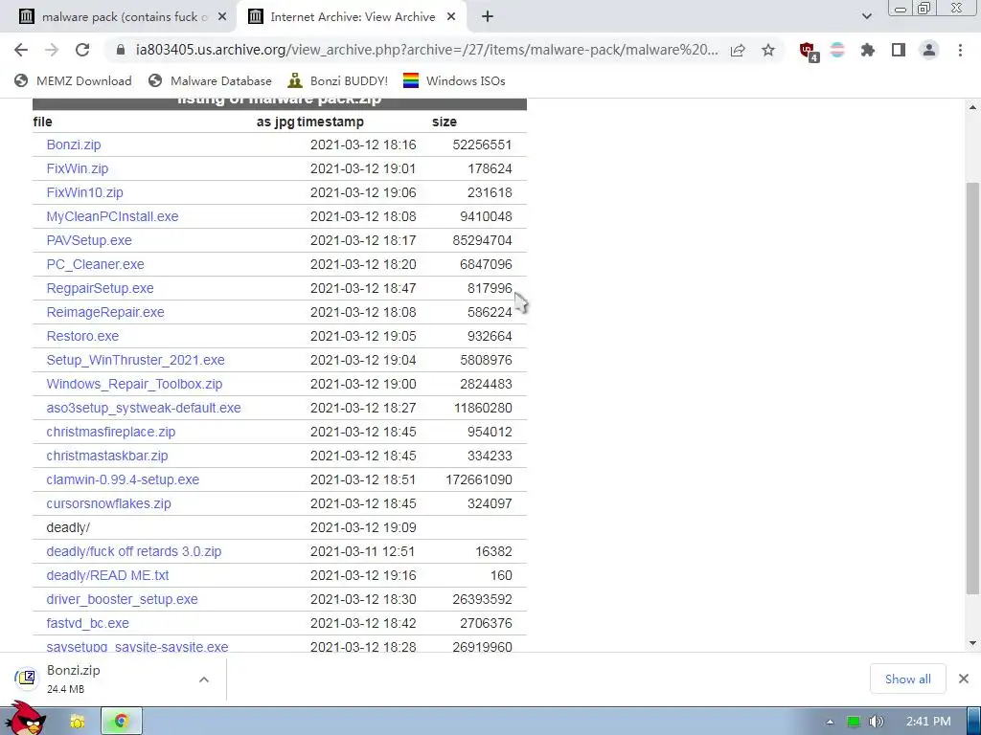Open the FixWin10.zip file link
This screenshot has width=981, height=735.
[x=84, y=192]
